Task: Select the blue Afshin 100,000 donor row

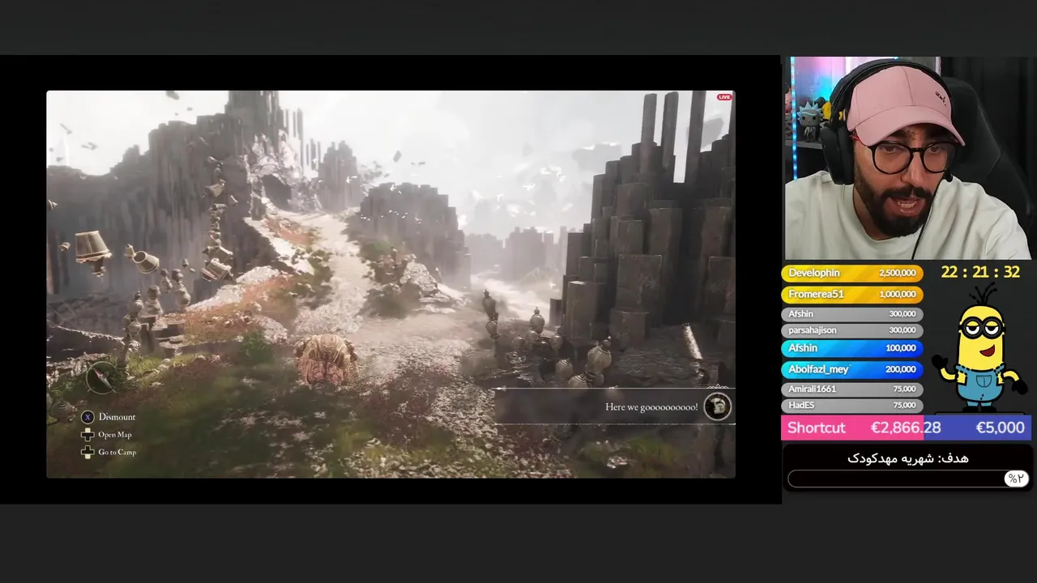Action: coord(851,348)
